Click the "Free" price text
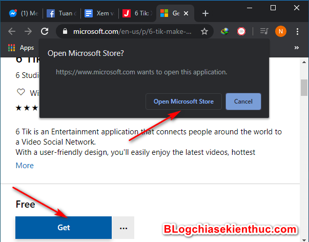Viewport: 309px width, 242px height. [x=25, y=204]
